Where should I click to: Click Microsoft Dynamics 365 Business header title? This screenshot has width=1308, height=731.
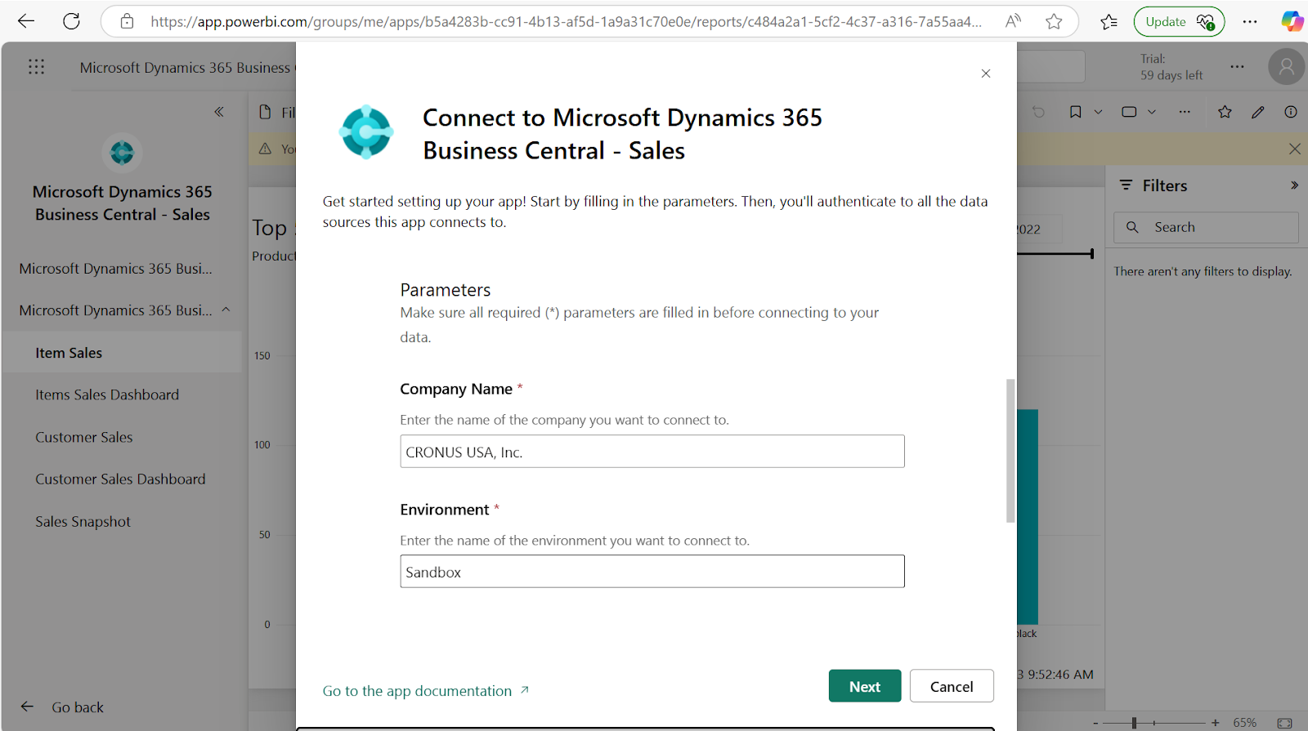point(186,68)
